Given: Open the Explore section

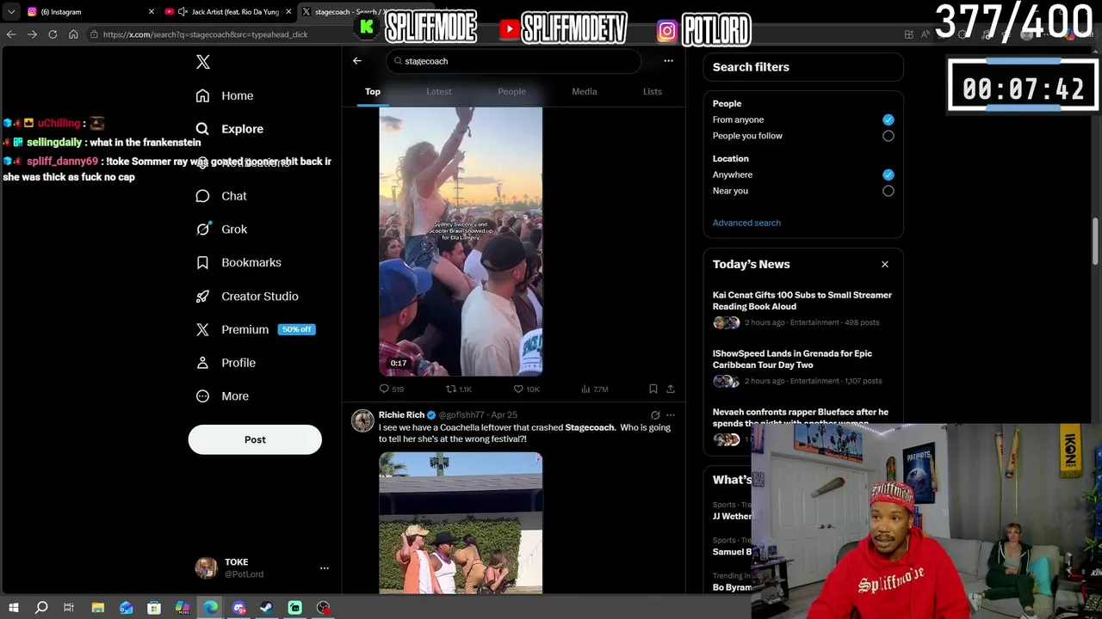Looking at the screenshot, I should 230,129.
